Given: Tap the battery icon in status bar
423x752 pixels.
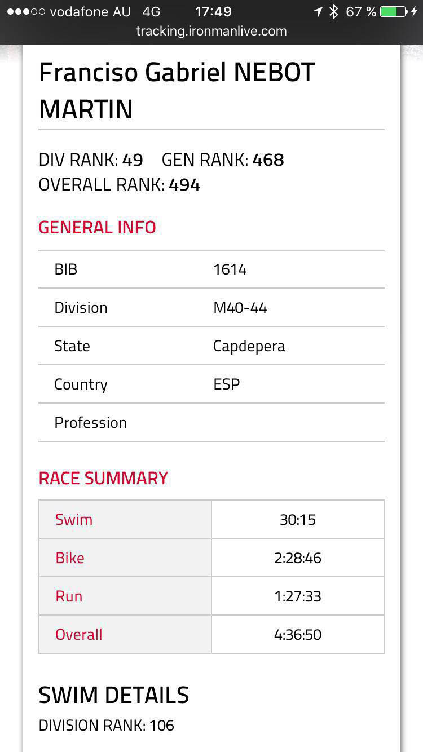Looking at the screenshot, I should [x=394, y=12].
